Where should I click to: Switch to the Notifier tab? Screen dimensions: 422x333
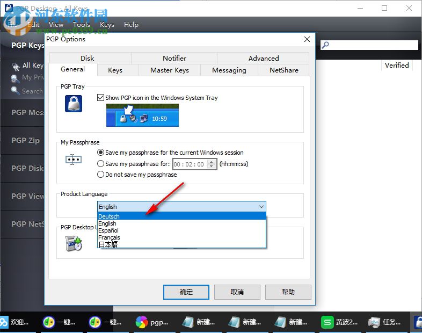[x=174, y=58]
